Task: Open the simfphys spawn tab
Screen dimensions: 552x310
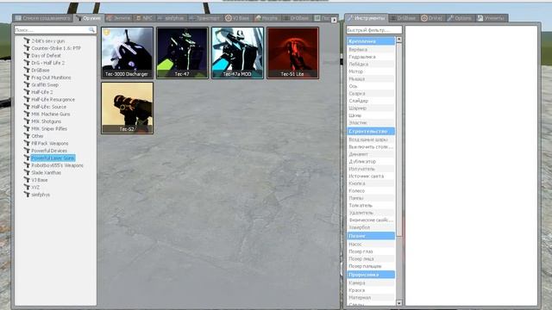Action: click(x=171, y=18)
